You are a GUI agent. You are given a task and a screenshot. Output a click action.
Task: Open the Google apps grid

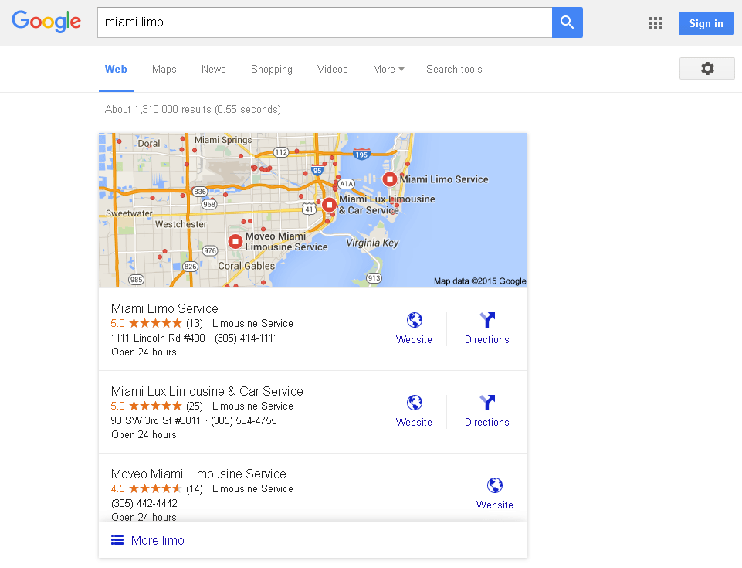tap(655, 23)
